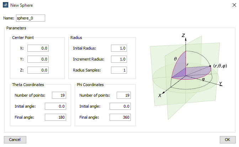Focus the Initial Radius field
The height and width of the screenshot is (147, 239).
[119, 49]
